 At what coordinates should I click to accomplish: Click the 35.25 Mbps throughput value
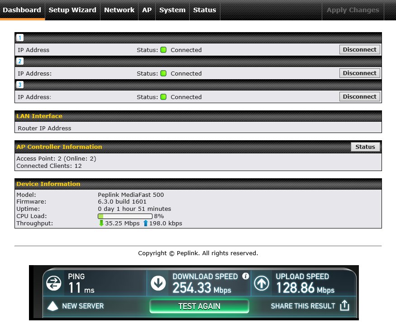tap(122, 223)
